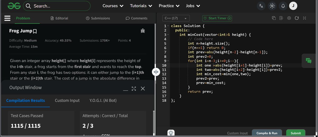Submit the solution
Screen dimensions: 318x137
click(x=296, y=133)
